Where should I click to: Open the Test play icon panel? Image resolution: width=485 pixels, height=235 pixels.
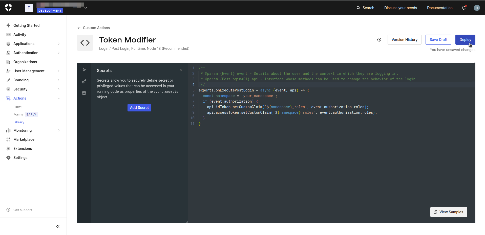click(84, 70)
